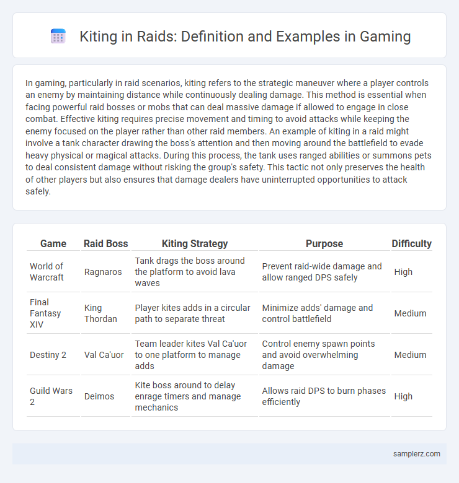Viewport: 459px width, 483px height.
Task: Click the 'Medium' difficulty in King Thordan row
Action: coord(411,313)
